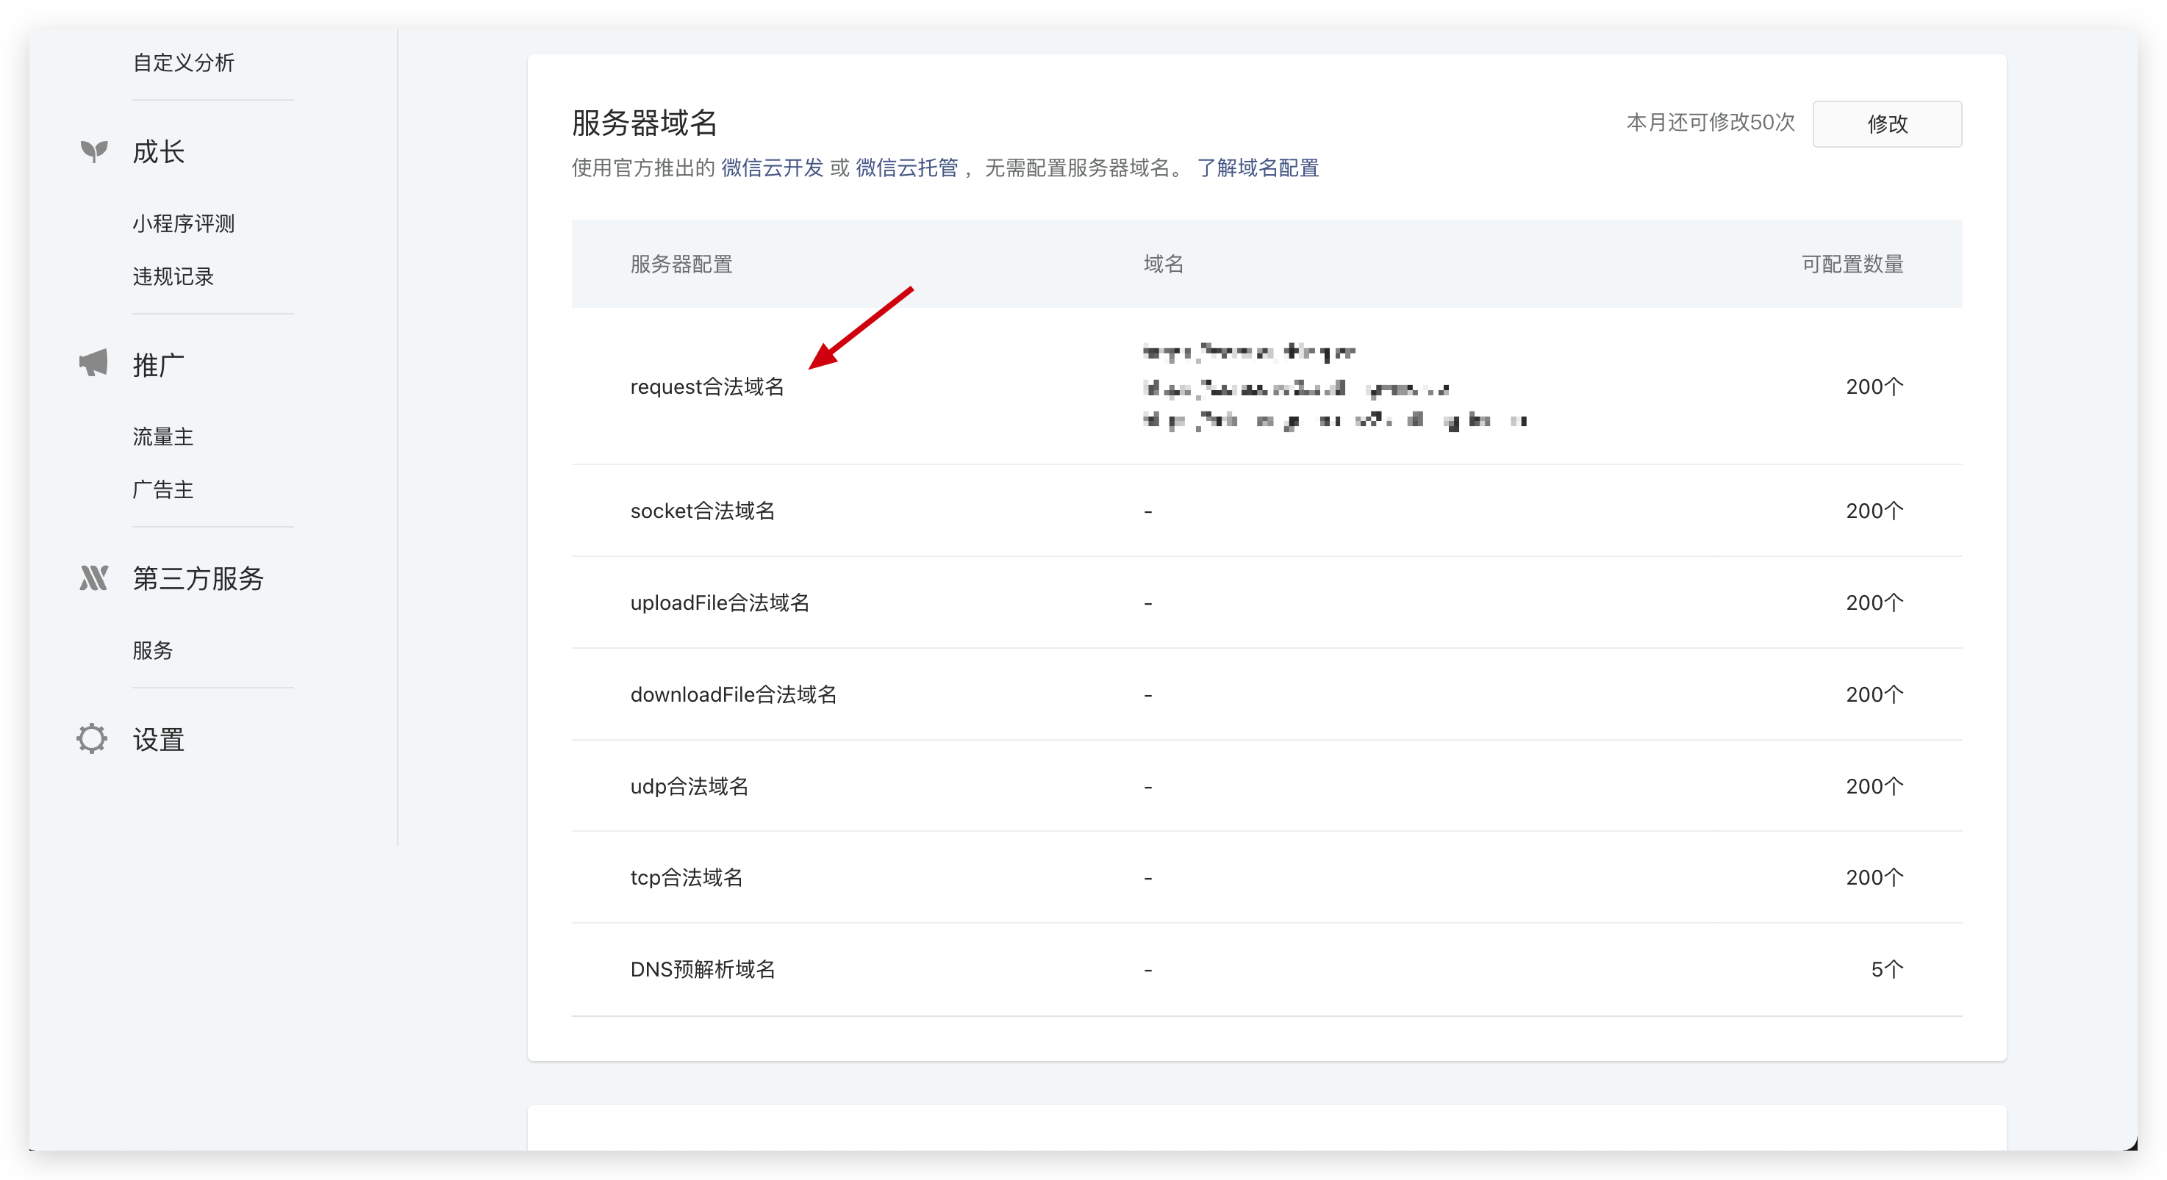Click the leaf icon next to 成长
The image size is (2167, 1180).
click(93, 151)
